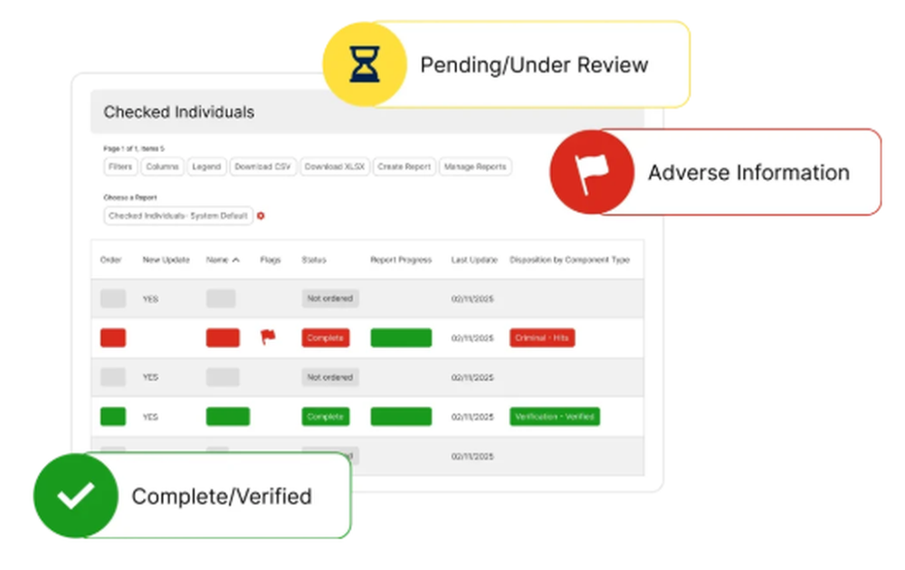The width and height of the screenshot is (905, 570).
Task: Click the Download CSV option
Action: tap(262, 166)
